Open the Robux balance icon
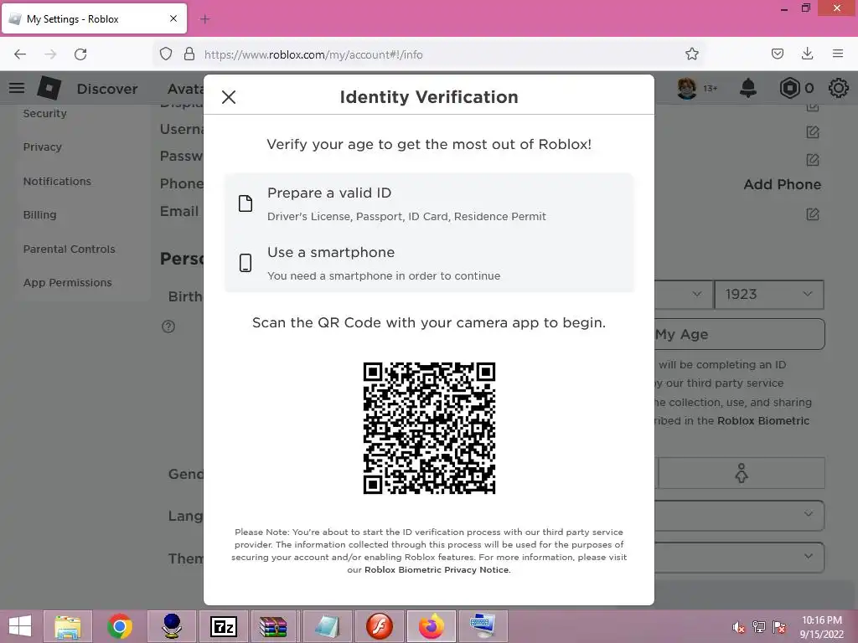Screen dimensions: 858x643 tap(789, 88)
